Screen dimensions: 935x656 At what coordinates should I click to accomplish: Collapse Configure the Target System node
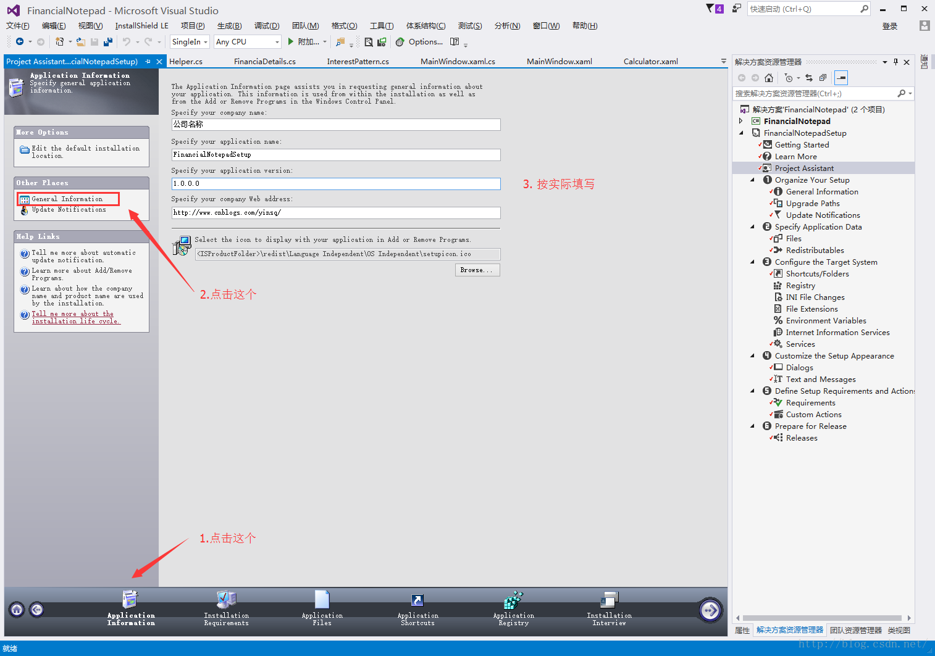(752, 262)
